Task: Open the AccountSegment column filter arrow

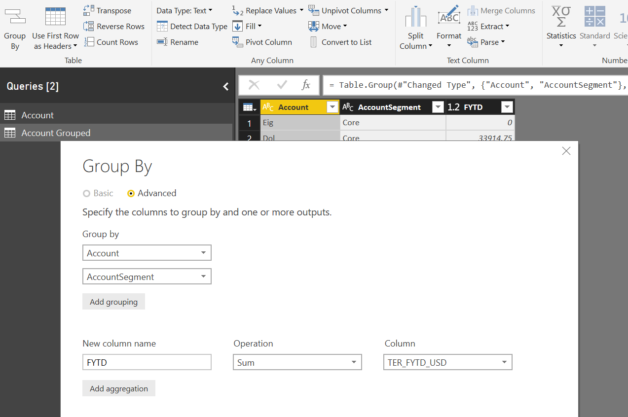Action: [438, 107]
